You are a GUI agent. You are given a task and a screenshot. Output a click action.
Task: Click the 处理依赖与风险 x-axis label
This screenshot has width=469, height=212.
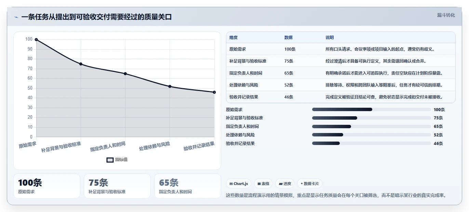point(155,146)
